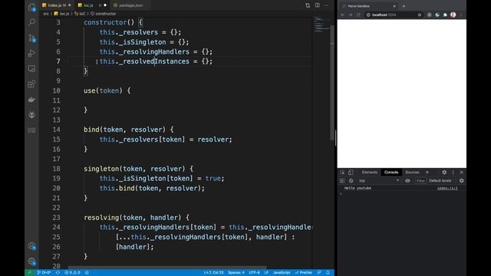This screenshot has width=491, height=276.
Task: Click the console Filter field
Action: point(420,181)
